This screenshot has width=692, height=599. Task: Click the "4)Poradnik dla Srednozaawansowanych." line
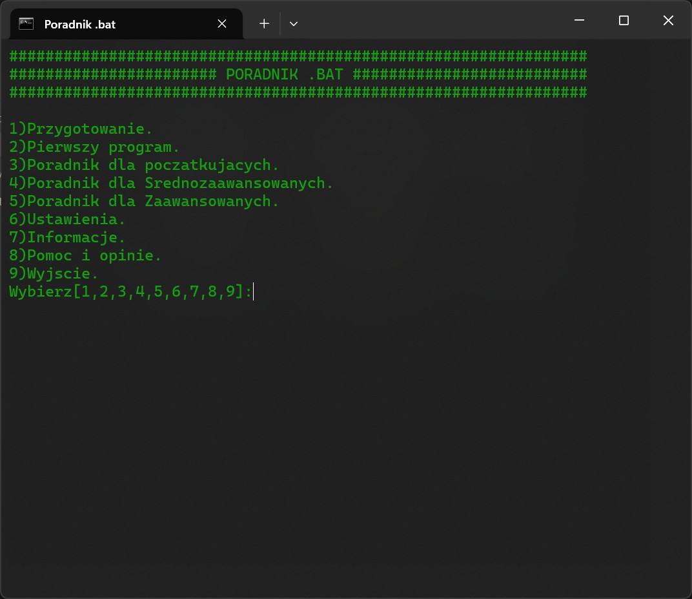click(x=171, y=183)
